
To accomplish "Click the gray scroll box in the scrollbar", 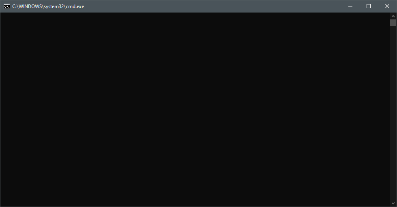I will click(x=393, y=23).
